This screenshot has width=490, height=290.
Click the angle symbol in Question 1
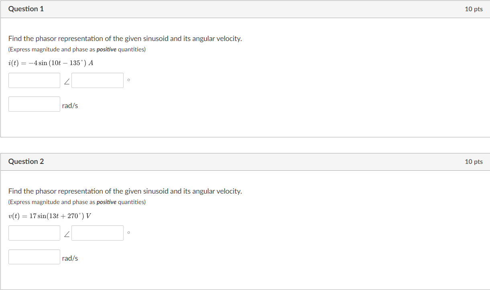click(66, 81)
